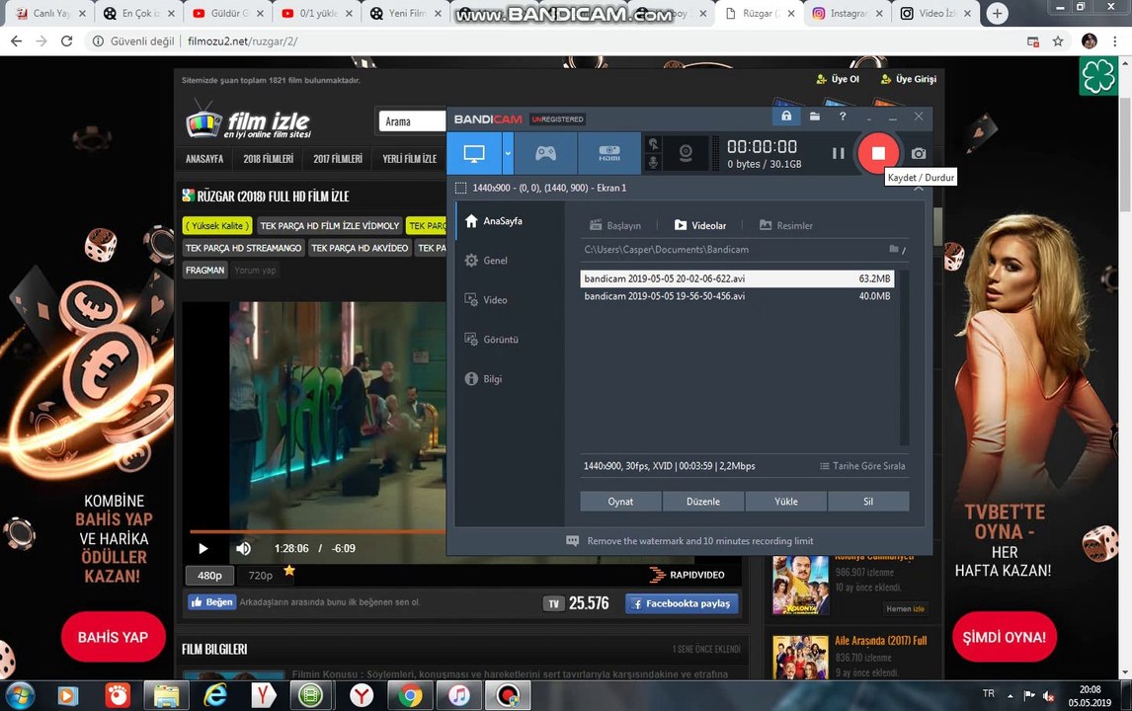Screen dimensions: 1132x711
Task: Click the FRAGMAN button
Action: click(205, 270)
